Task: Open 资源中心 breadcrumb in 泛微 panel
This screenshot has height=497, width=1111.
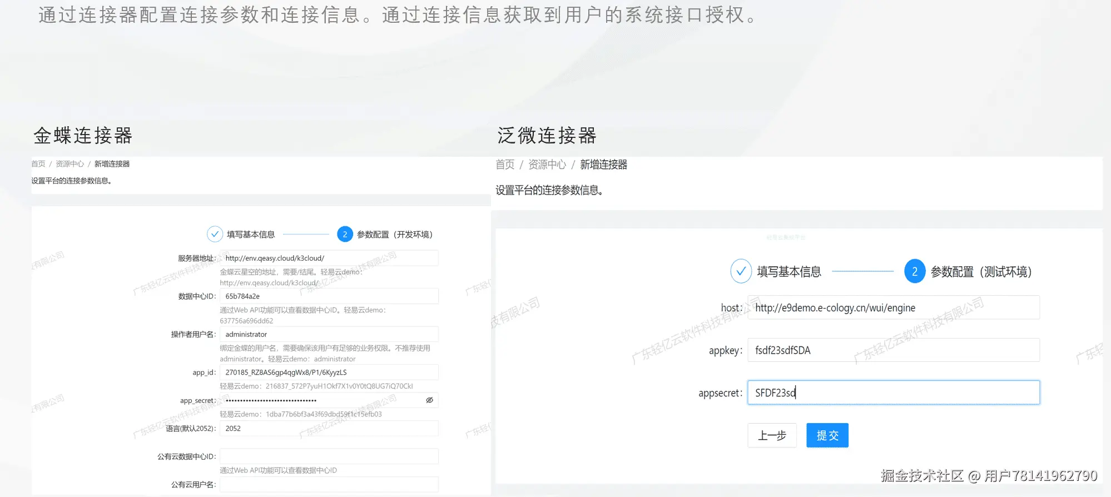Action: (547, 165)
